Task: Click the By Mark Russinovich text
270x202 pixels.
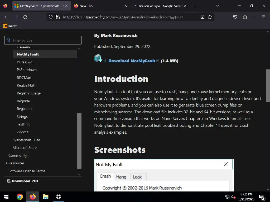Action: click(x=116, y=36)
